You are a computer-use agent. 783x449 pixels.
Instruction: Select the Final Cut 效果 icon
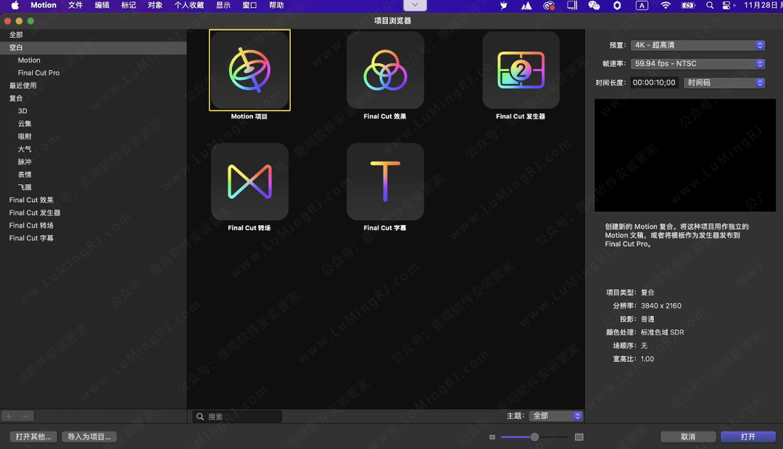click(385, 70)
